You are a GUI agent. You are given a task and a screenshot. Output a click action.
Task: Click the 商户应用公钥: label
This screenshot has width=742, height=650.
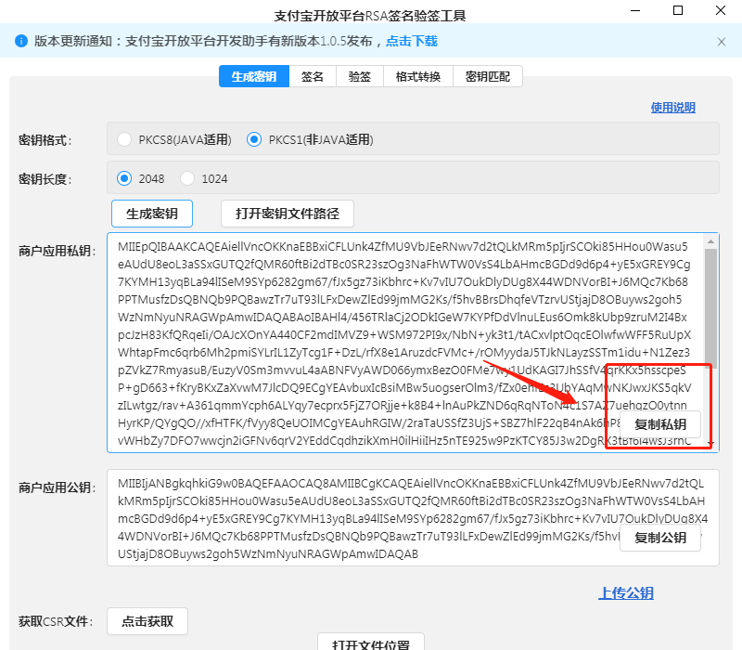57,487
